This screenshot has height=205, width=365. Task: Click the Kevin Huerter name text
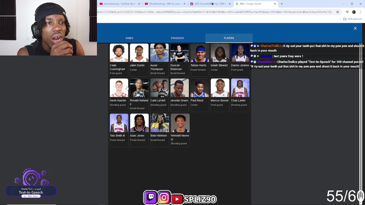tap(118, 100)
